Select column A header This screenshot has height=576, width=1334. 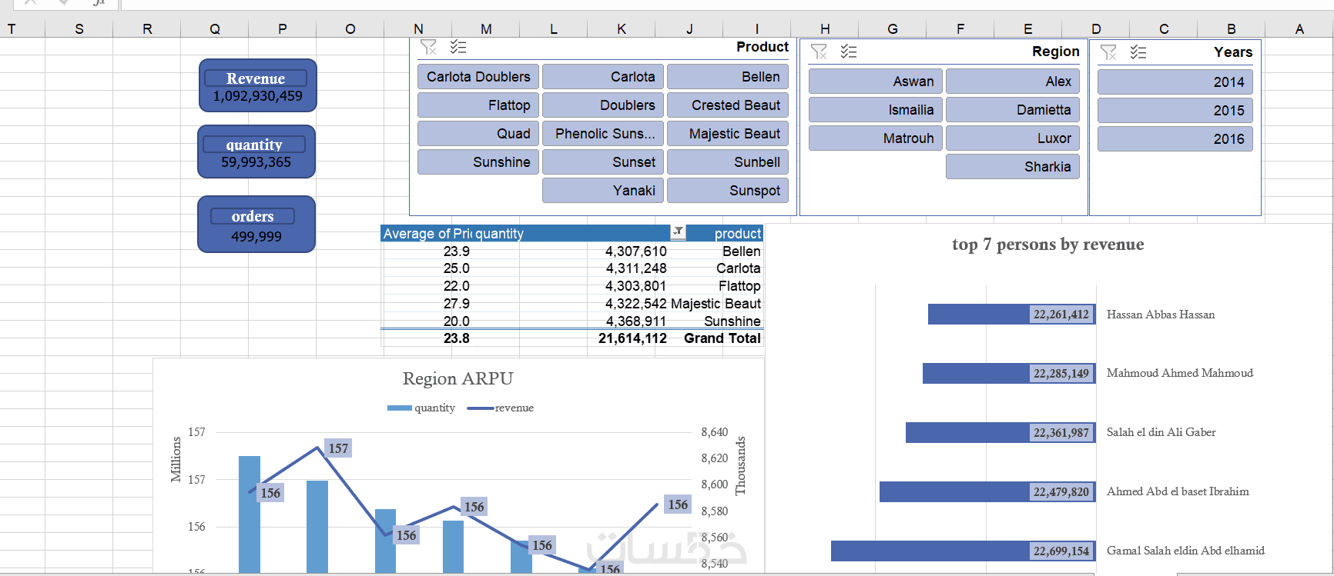(1299, 29)
